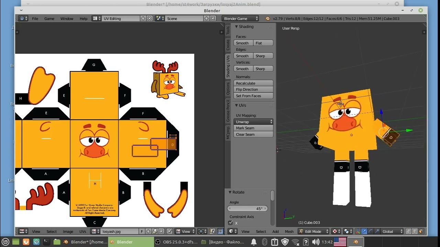The image size is (440, 247).
Task: Select the scale manipulator icon
Action: pos(377,232)
